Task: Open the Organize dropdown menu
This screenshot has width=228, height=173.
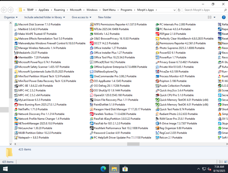Action: tap(11, 17)
